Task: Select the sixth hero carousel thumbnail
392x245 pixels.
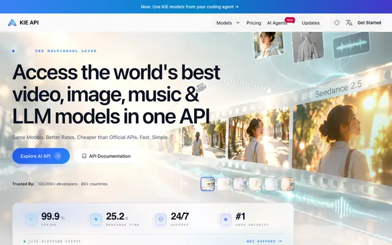Action: (287, 184)
